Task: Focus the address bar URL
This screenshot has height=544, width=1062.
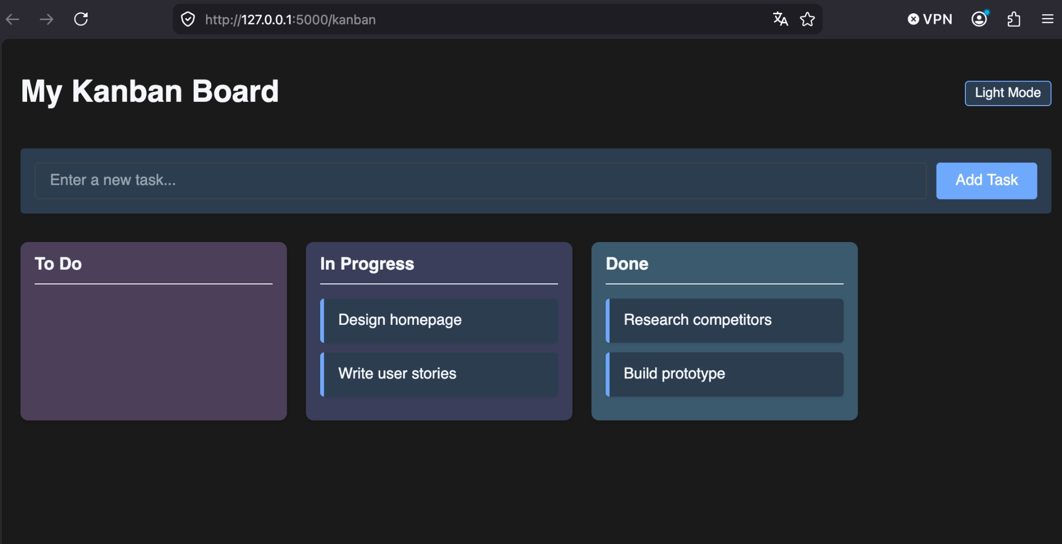Action: (290, 20)
